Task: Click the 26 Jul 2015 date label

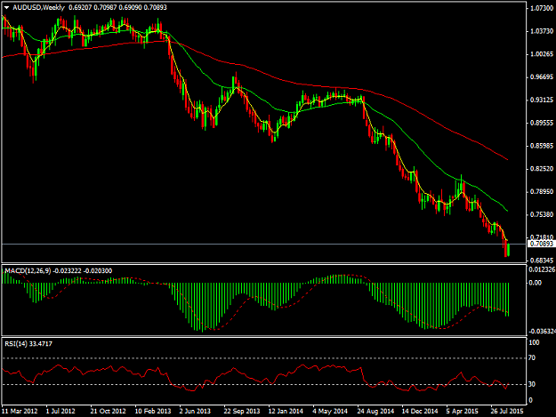Action: point(507,412)
